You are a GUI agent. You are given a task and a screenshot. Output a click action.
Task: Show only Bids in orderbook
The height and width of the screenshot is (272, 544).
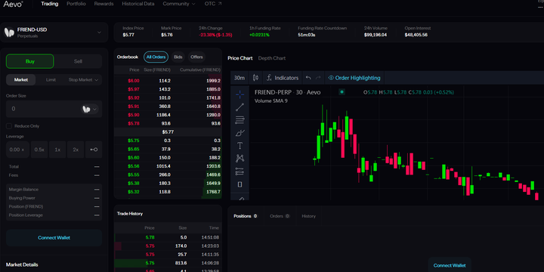(x=178, y=57)
